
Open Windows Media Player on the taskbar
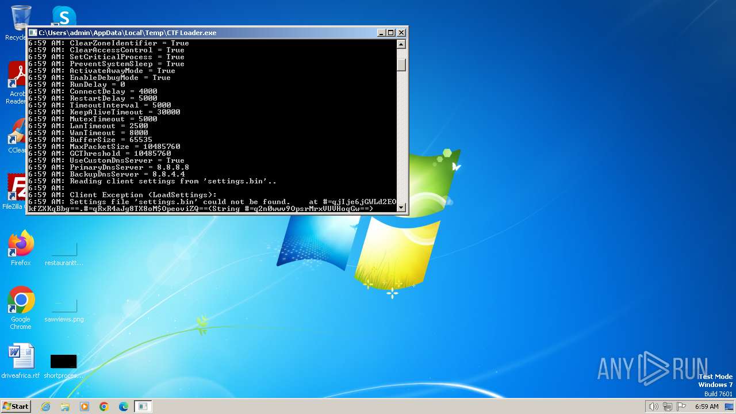pos(85,407)
